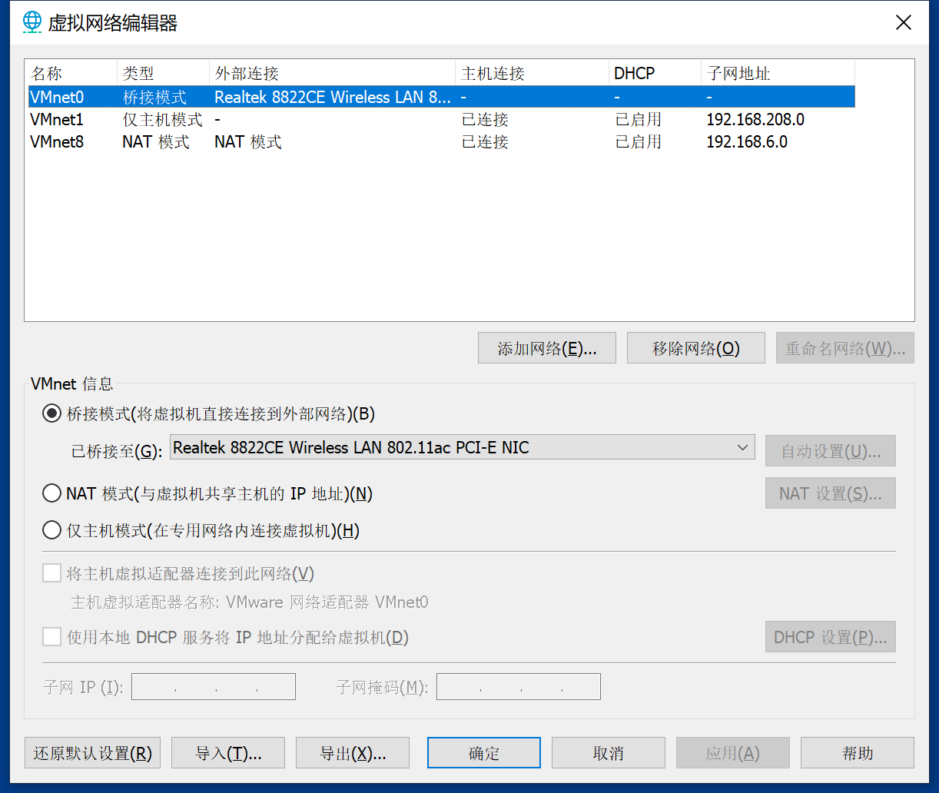939x793 pixels.
Task: Open DHCP 设置(P)... button
Action: pos(831,637)
